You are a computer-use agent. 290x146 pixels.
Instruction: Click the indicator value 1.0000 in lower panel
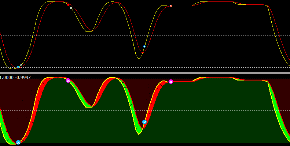pyautogui.click(x=7, y=78)
